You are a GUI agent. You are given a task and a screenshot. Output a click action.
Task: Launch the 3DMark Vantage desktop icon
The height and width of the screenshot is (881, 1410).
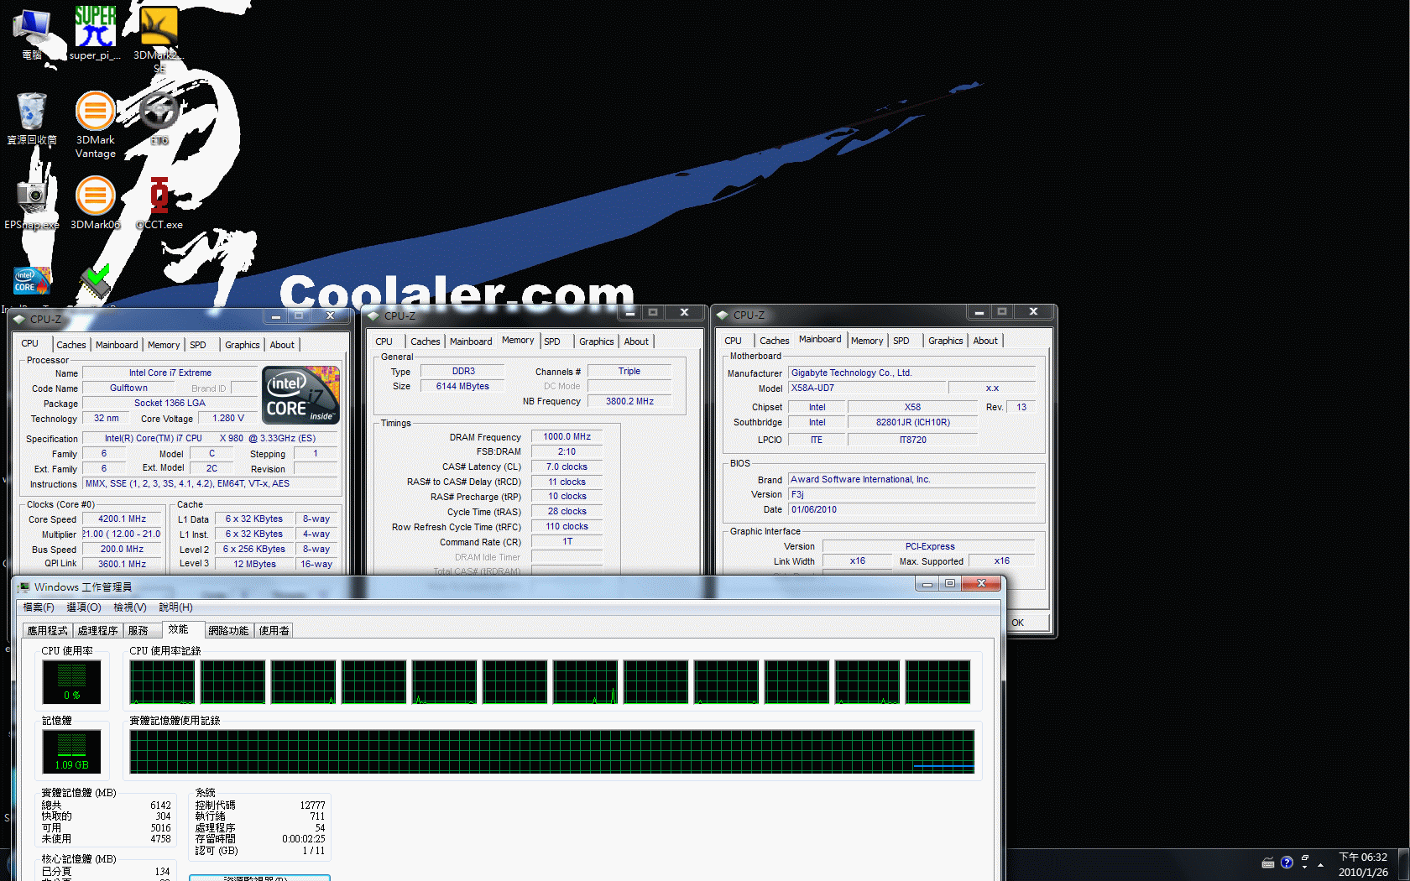click(x=95, y=124)
